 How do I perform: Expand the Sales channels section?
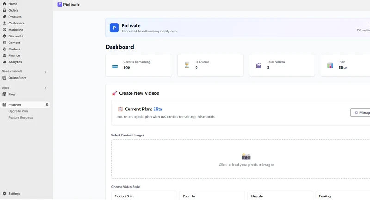(x=45, y=72)
